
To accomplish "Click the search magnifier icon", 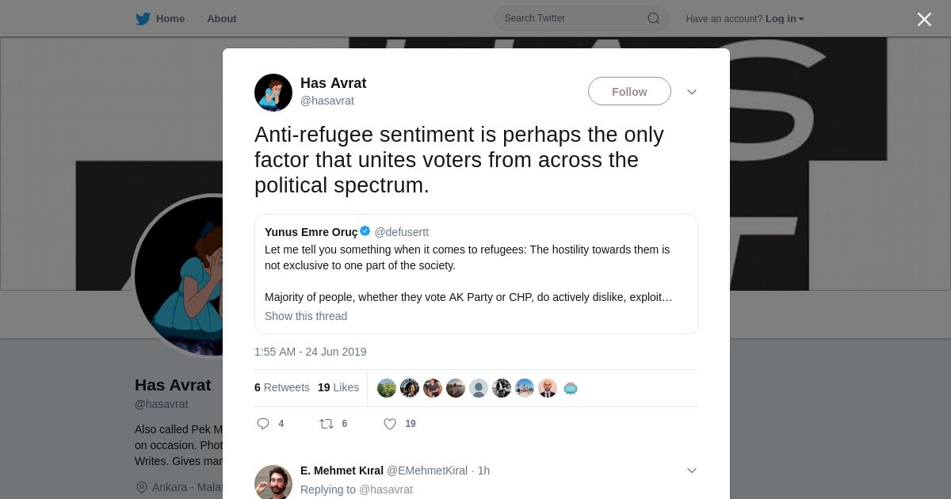I will (654, 19).
